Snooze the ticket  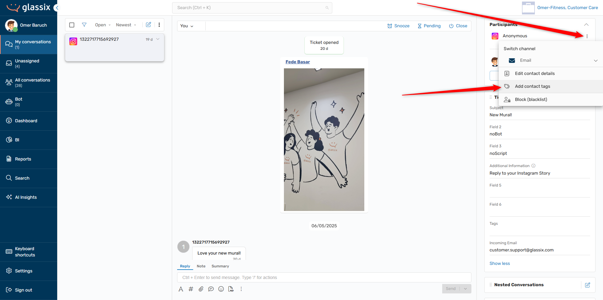398,26
